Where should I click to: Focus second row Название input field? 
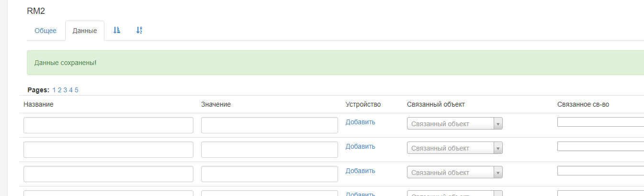coord(108,150)
